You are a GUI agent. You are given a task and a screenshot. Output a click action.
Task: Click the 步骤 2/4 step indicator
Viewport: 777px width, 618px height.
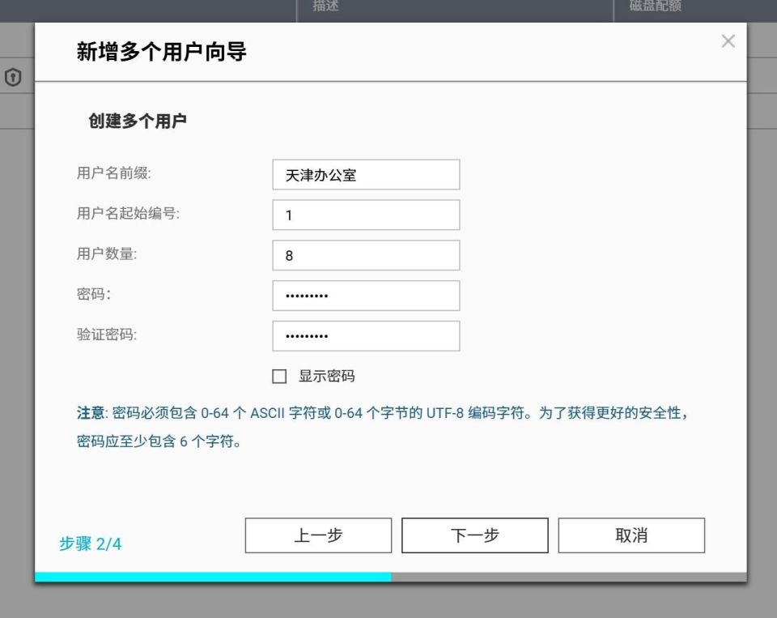(x=90, y=544)
